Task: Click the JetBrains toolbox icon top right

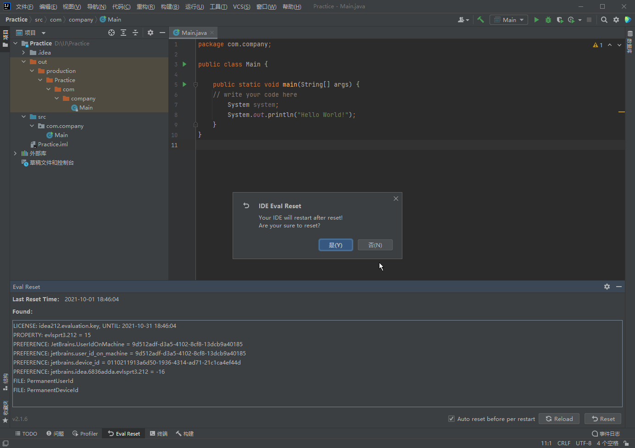Action: click(x=628, y=20)
